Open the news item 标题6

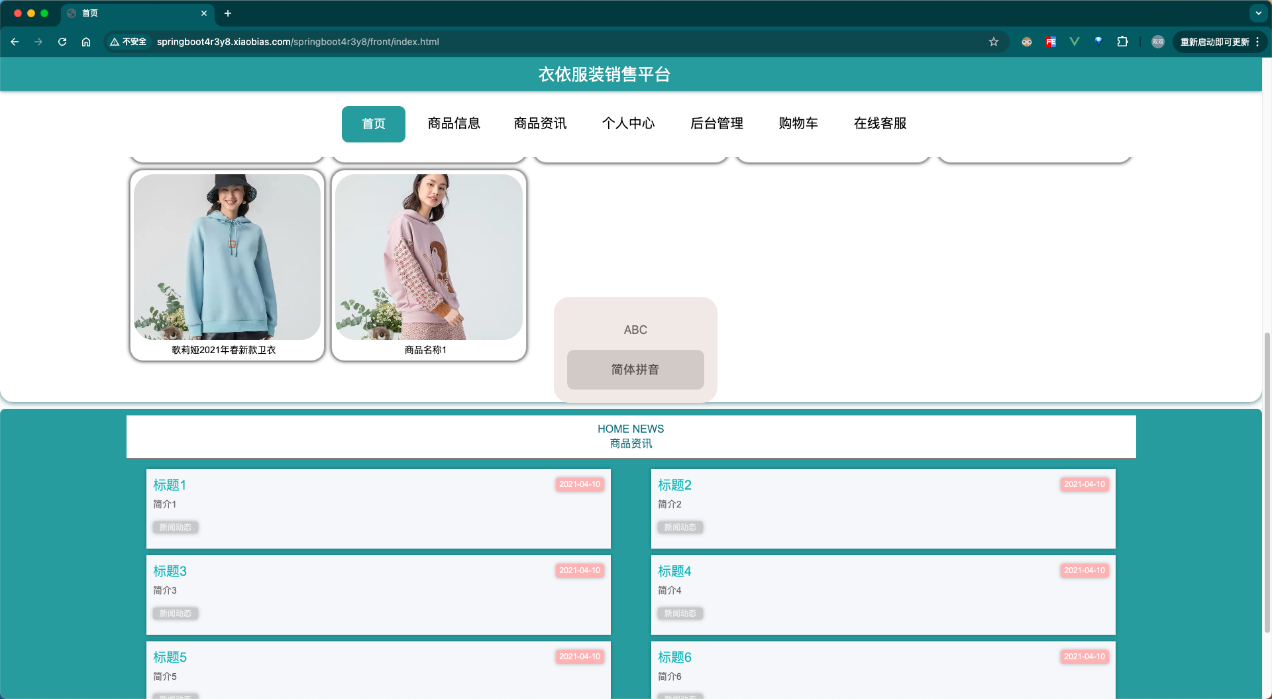[x=674, y=657]
